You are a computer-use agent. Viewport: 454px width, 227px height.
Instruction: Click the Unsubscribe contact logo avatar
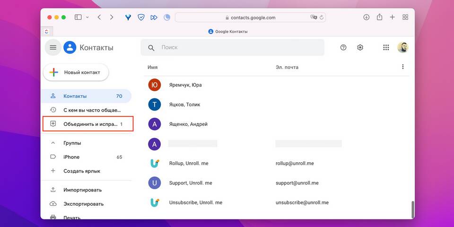(154, 203)
